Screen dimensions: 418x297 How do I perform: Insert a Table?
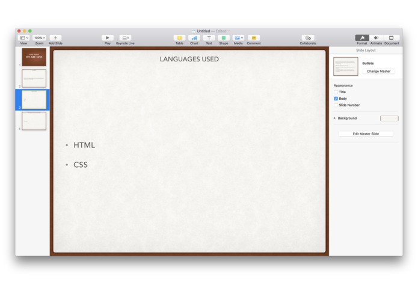179,38
